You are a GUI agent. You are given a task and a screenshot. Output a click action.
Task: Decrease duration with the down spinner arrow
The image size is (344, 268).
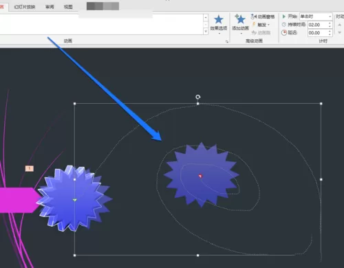click(330, 26)
